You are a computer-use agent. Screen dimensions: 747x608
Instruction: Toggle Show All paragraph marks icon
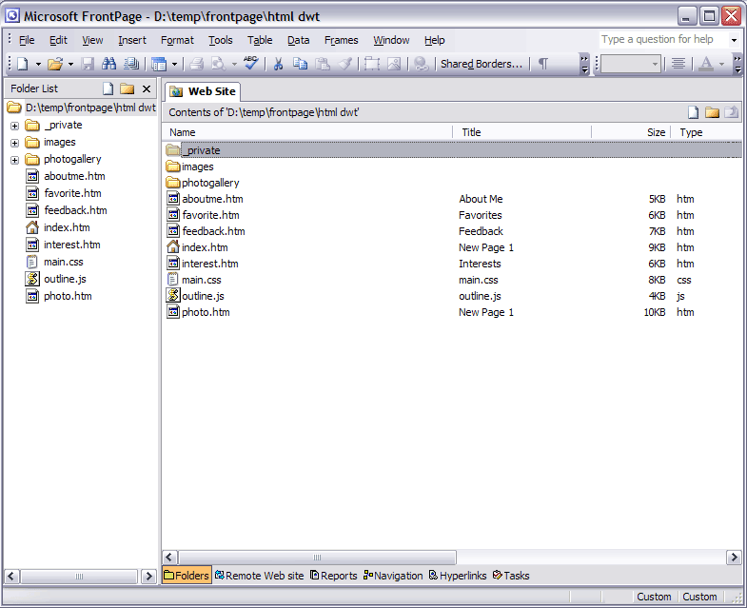(x=542, y=64)
